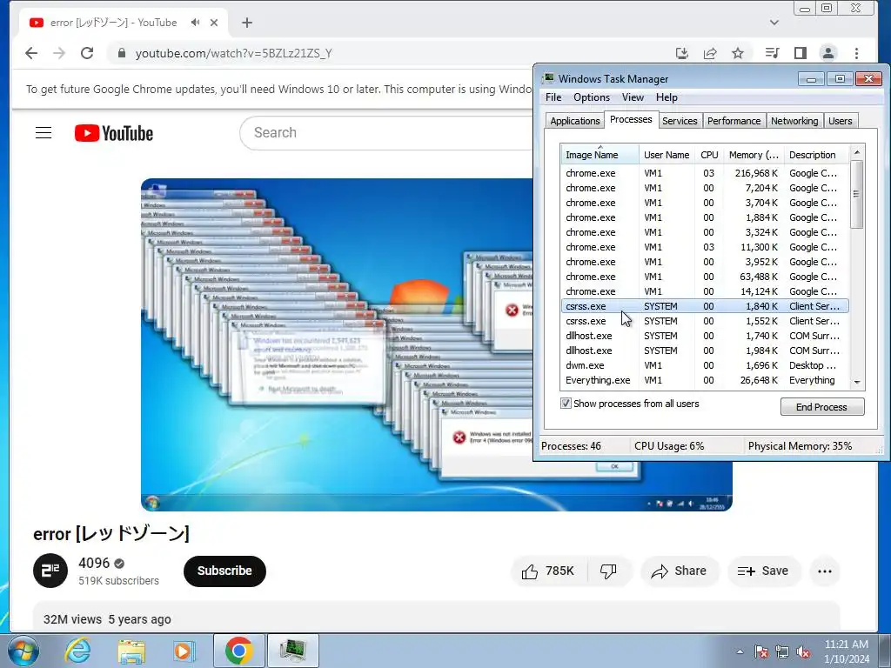Open Action Center flag icon

click(x=761, y=651)
